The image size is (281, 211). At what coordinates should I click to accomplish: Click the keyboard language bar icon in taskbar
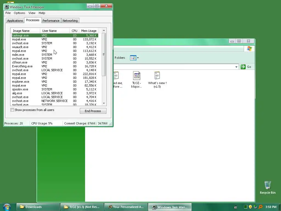(x=235, y=207)
